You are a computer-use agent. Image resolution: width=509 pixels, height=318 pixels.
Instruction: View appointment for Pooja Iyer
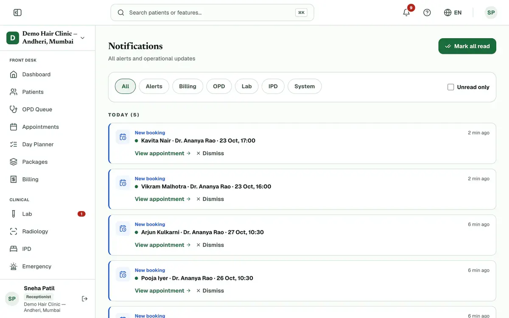[x=163, y=290]
